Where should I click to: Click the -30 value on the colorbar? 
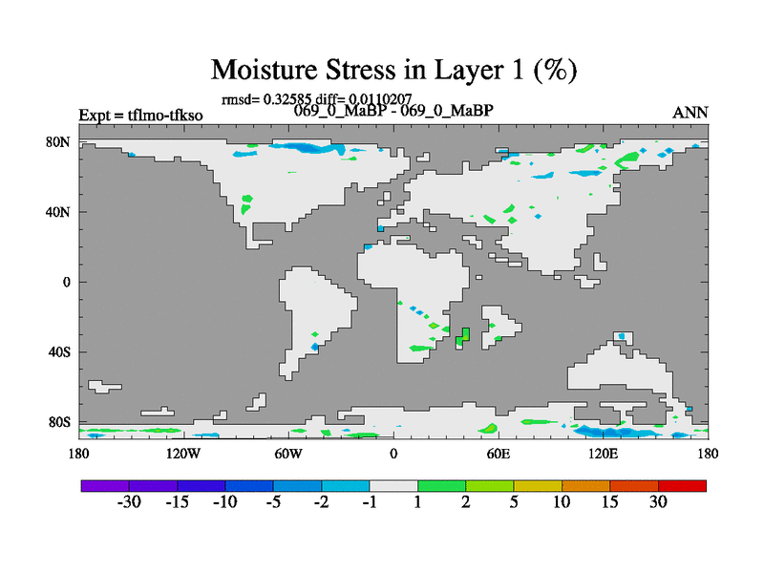[128, 502]
